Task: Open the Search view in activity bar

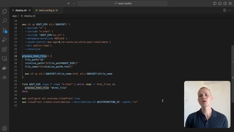Action: tap(5, 21)
